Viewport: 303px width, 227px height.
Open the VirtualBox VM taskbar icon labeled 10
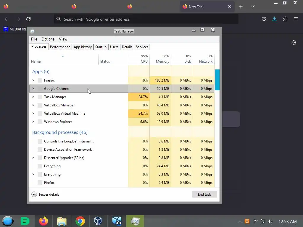coord(117,221)
